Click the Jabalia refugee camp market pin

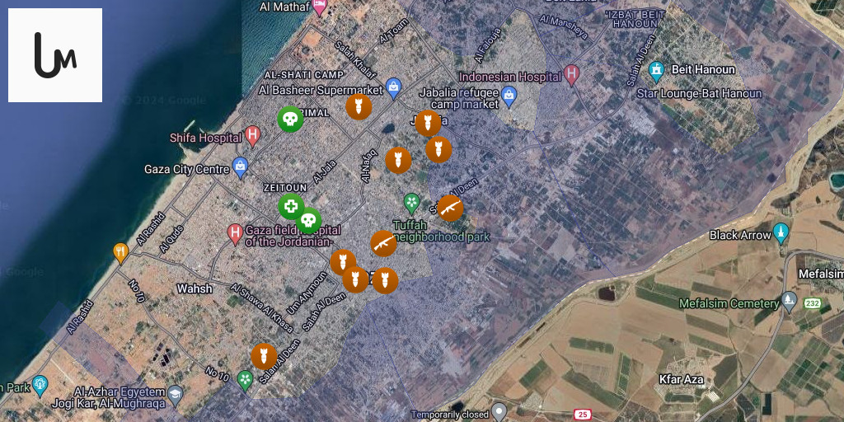click(509, 95)
